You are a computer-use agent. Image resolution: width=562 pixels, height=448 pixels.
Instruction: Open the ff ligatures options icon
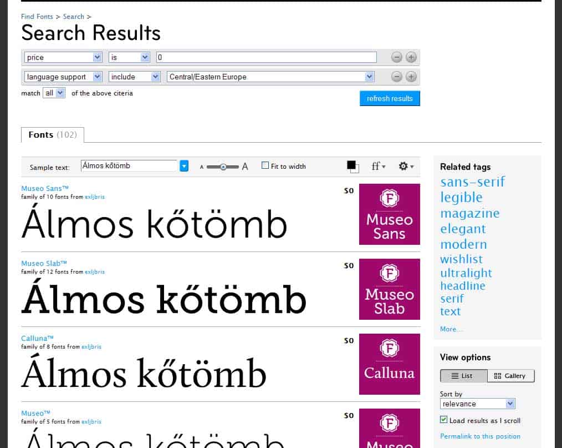pos(379,166)
